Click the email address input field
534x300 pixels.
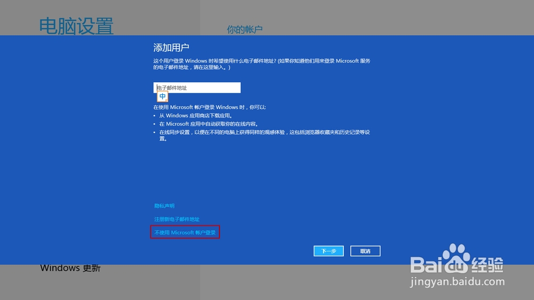(x=197, y=88)
